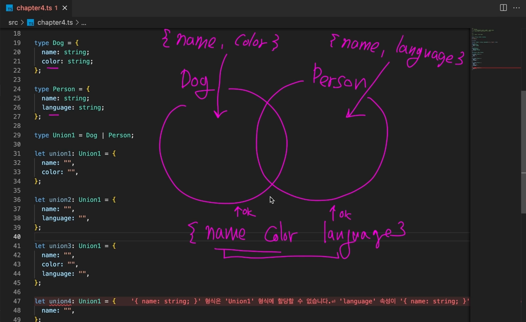Open the src folder breadcrumb
The height and width of the screenshot is (322, 526).
click(x=13, y=22)
